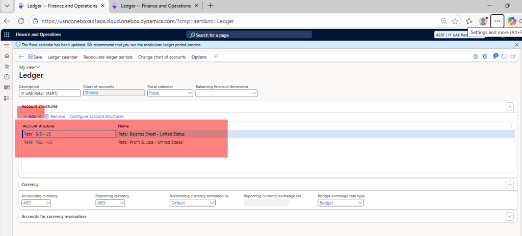The width and height of the screenshot is (522, 236).
Task: Open Workspaces icon in left sidebar
Action: [7, 87]
